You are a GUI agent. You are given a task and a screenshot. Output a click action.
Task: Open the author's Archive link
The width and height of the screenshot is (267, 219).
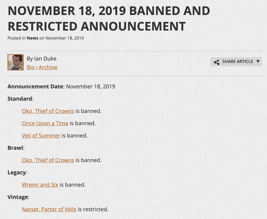(48, 67)
